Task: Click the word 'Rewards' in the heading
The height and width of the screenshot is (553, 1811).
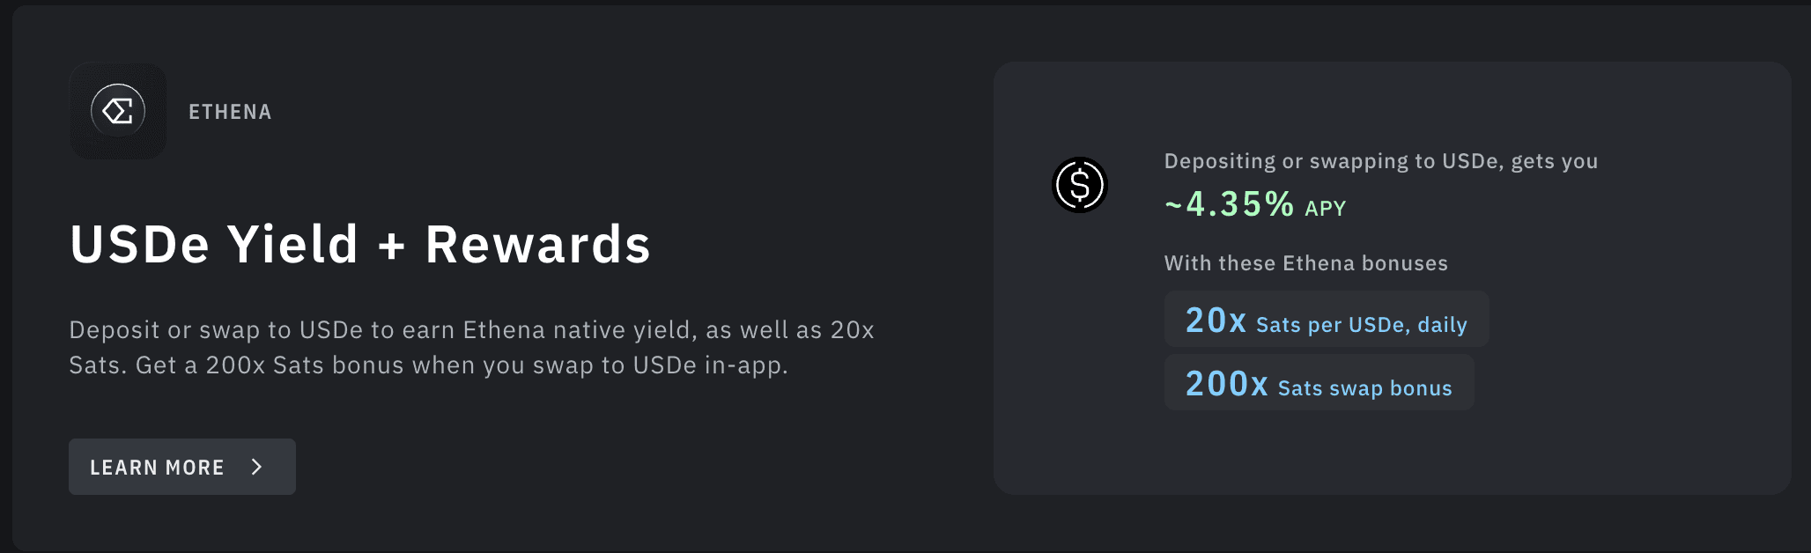Action: [537, 244]
